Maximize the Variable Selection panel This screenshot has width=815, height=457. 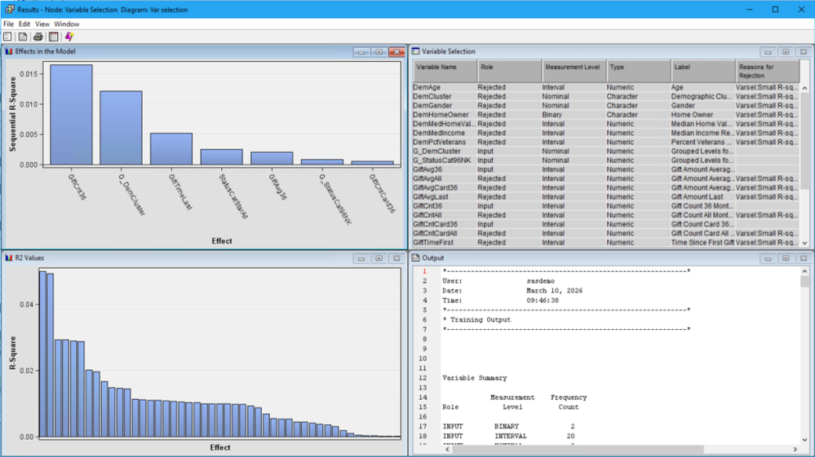tap(786, 52)
